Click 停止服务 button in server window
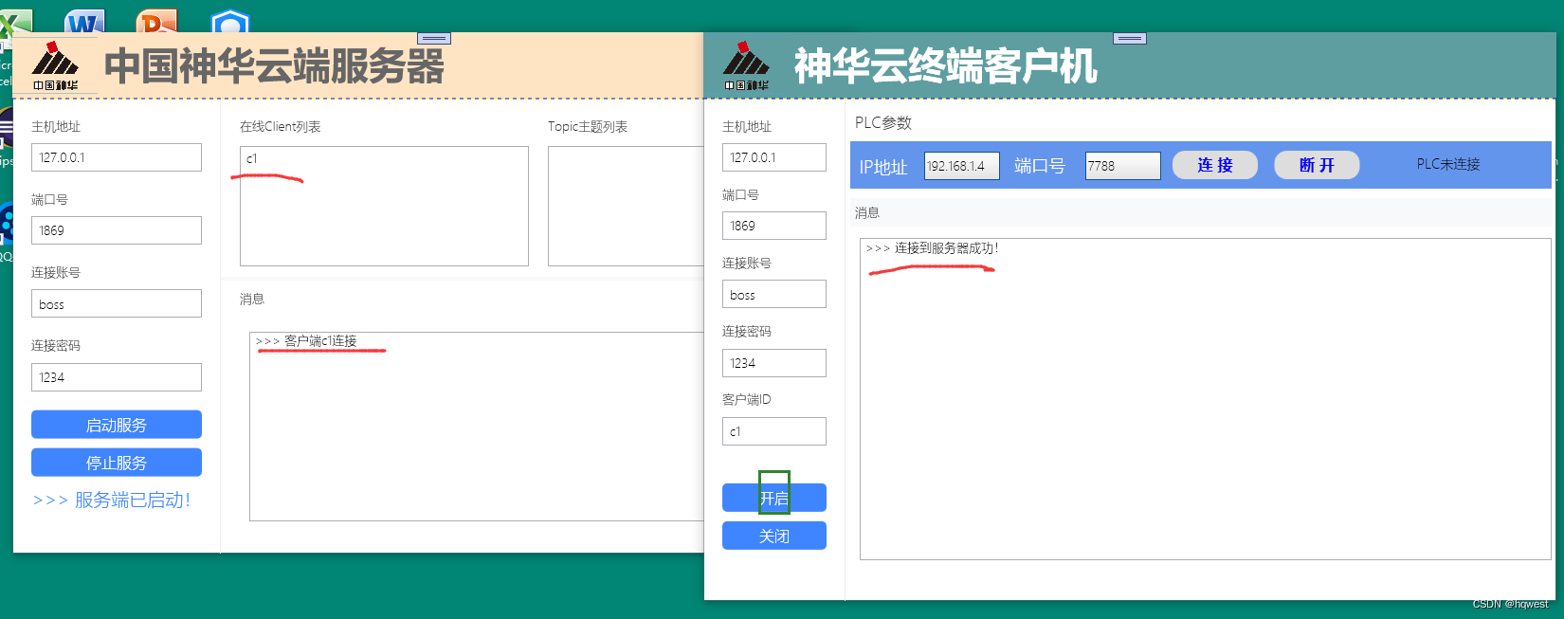 (x=117, y=463)
